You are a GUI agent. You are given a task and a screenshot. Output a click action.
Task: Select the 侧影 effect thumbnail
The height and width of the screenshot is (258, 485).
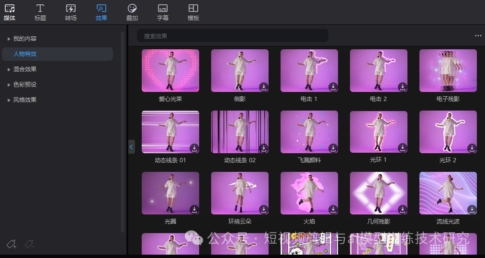240,70
